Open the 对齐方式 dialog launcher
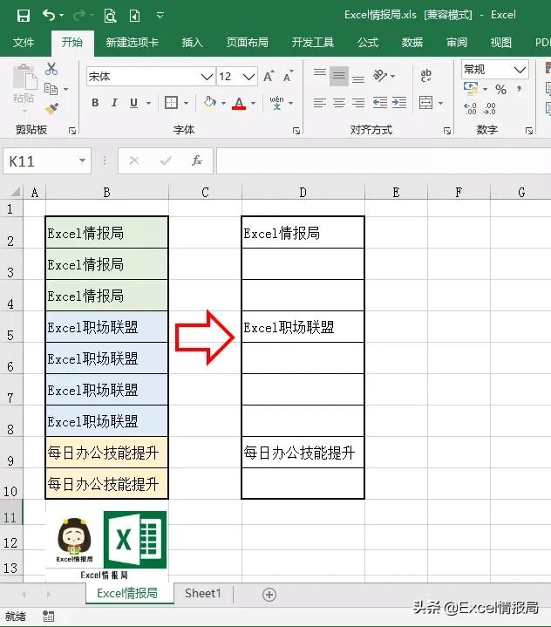This screenshot has height=627, width=551. (447, 131)
